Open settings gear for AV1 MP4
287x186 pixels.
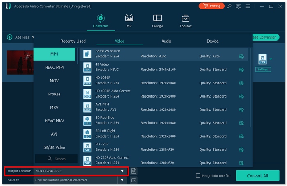coord(241,110)
